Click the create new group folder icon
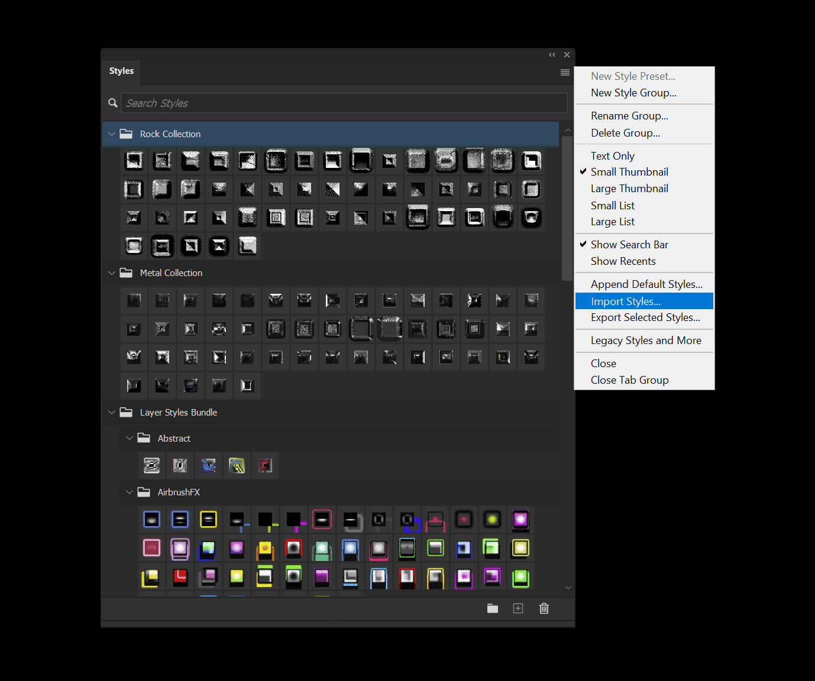 [492, 608]
